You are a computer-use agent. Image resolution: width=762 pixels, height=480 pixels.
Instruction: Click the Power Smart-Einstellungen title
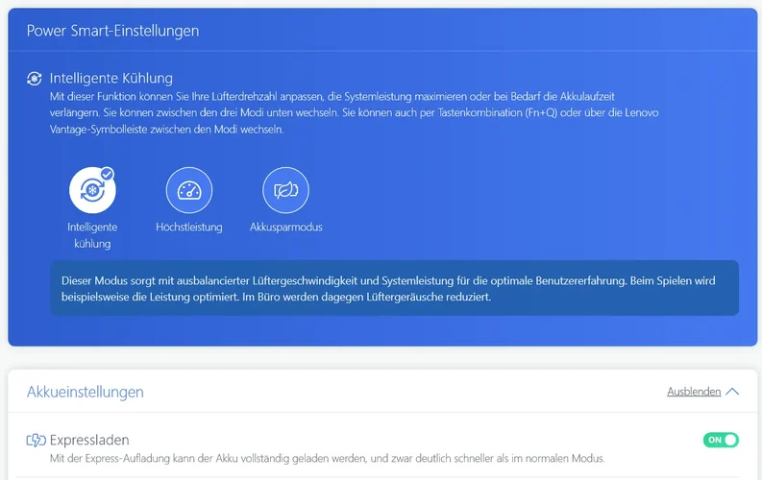[112, 31]
